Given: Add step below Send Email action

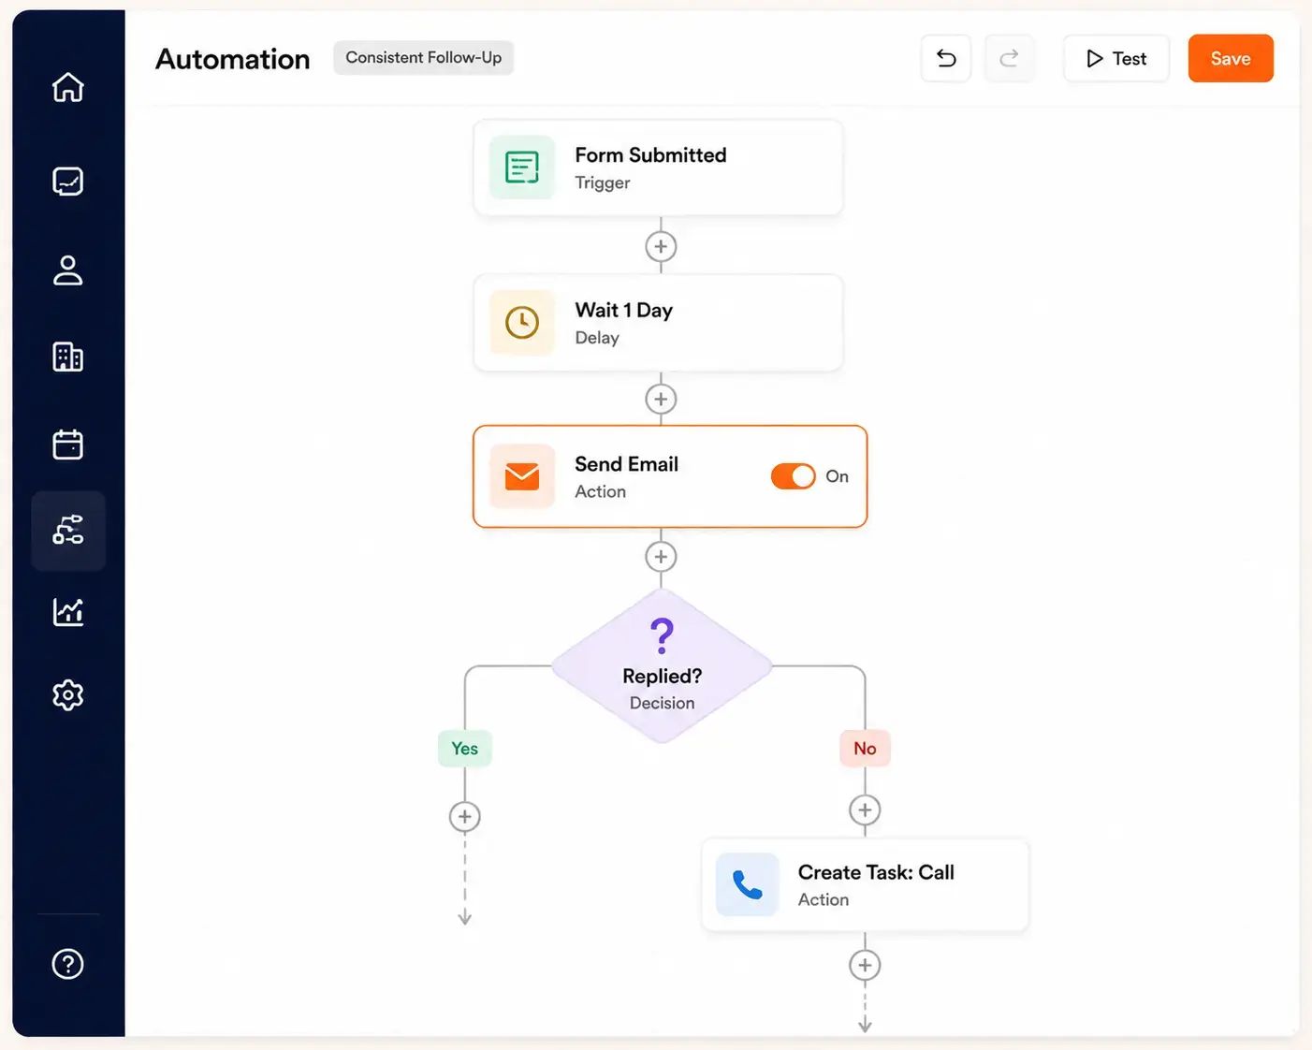Looking at the screenshot, I should tap(661, 557).
